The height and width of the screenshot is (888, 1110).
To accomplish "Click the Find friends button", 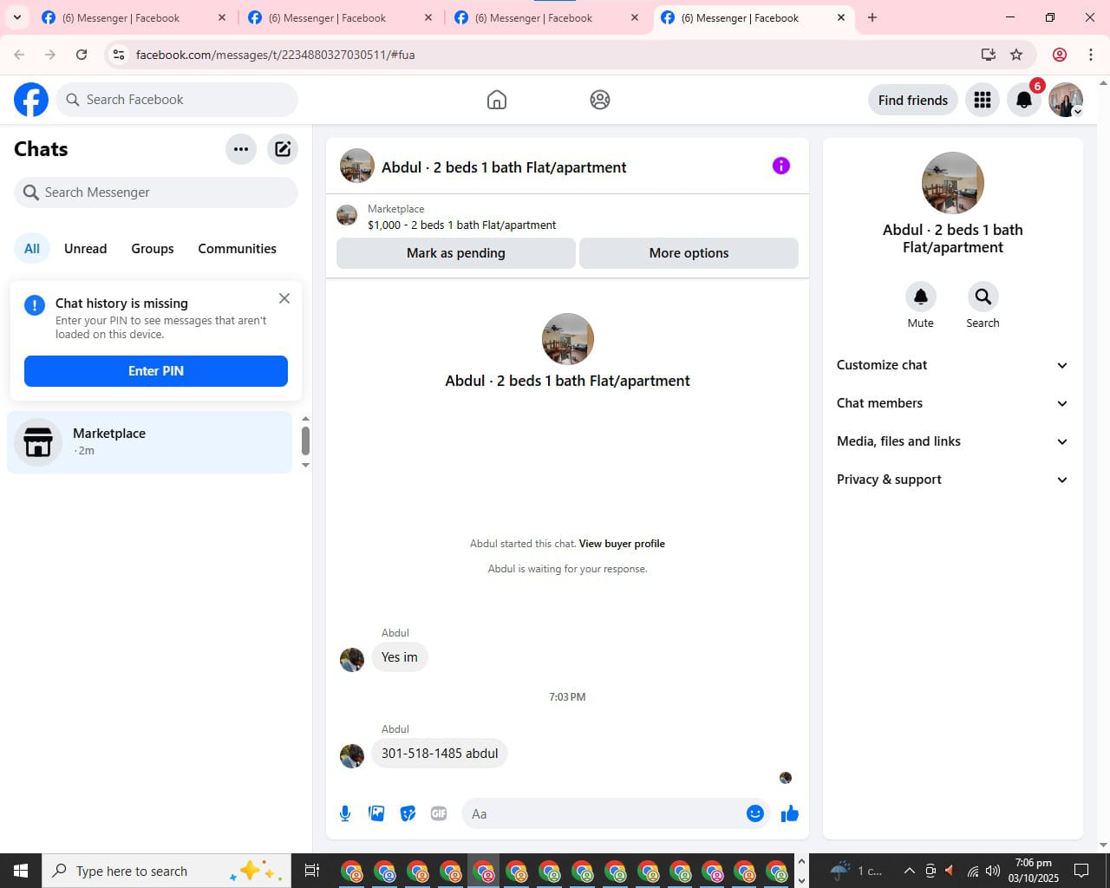I will (x=913, y=100).
